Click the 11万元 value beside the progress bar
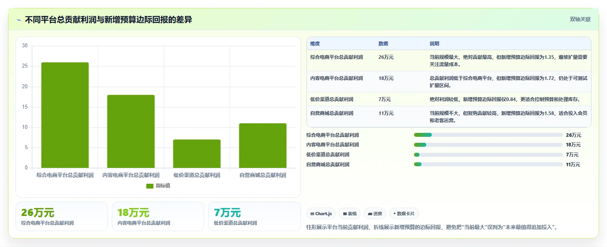 click(x=573, y=165)
